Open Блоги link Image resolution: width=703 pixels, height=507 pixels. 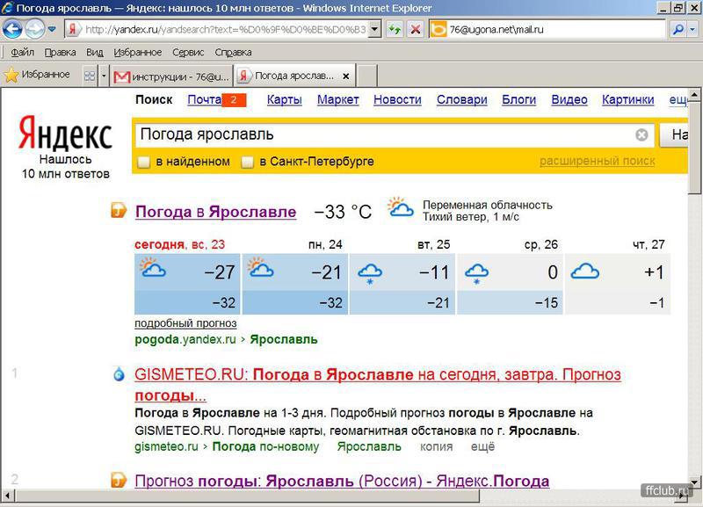point(518,99)
